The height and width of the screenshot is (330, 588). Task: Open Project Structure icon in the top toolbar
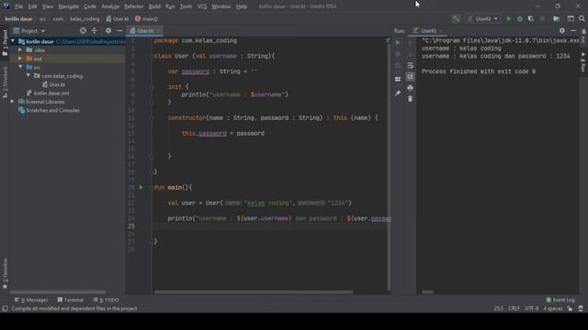[557, 18]
